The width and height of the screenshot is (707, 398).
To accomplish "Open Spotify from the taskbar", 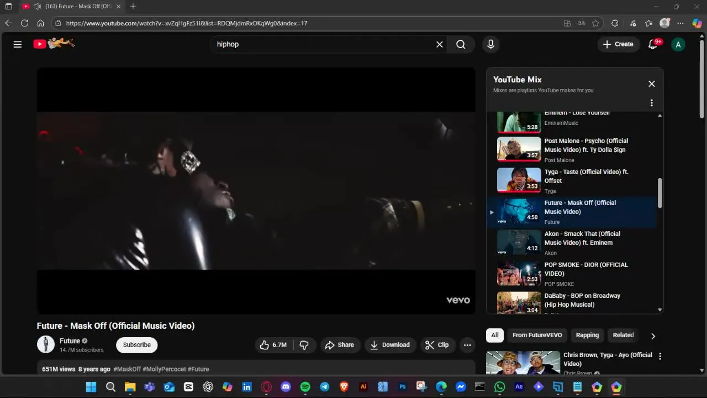I will tap(305, 387).
